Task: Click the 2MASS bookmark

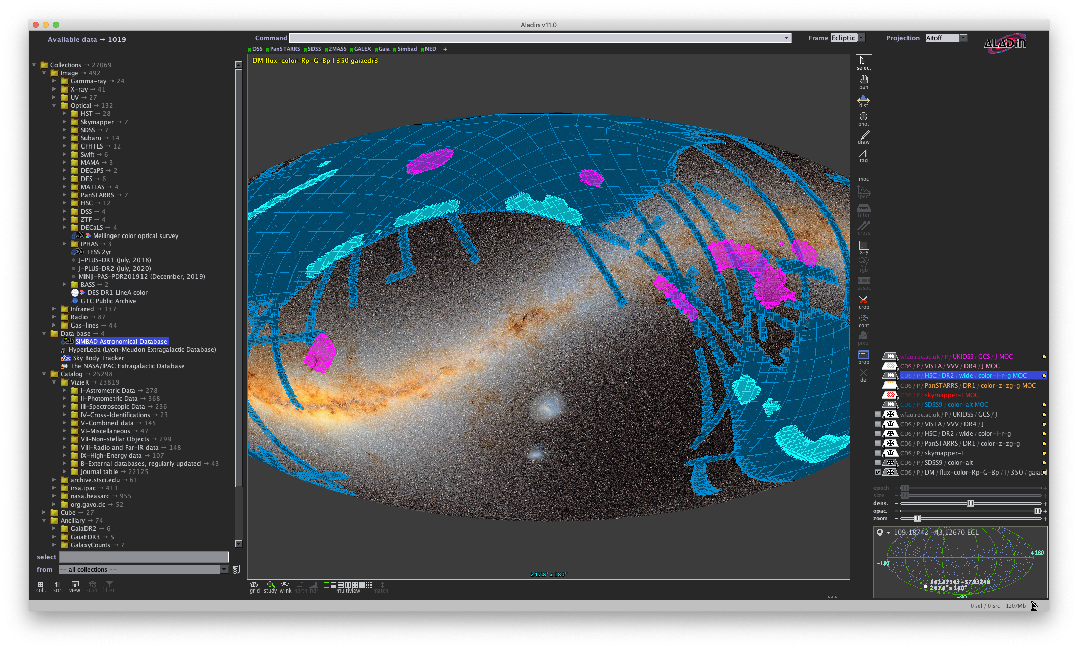Action: (336, 49)
